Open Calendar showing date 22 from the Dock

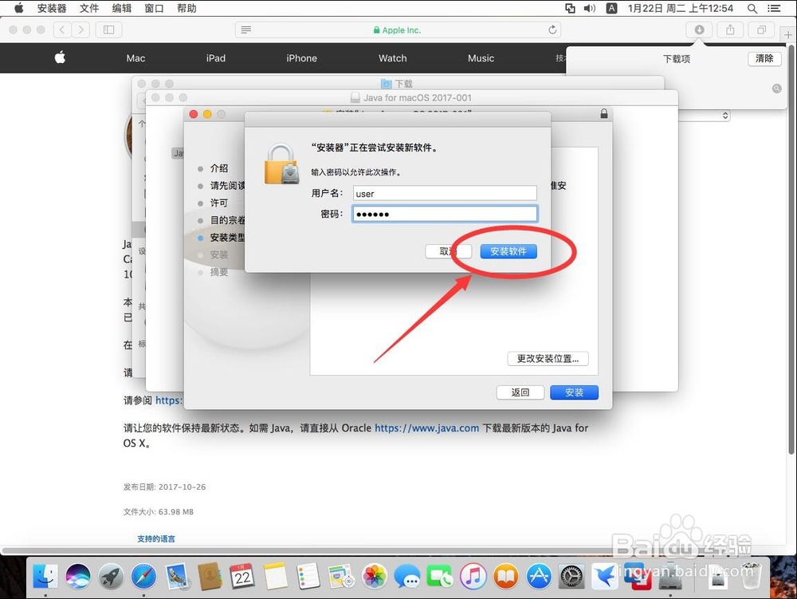(x=241, y=576)
